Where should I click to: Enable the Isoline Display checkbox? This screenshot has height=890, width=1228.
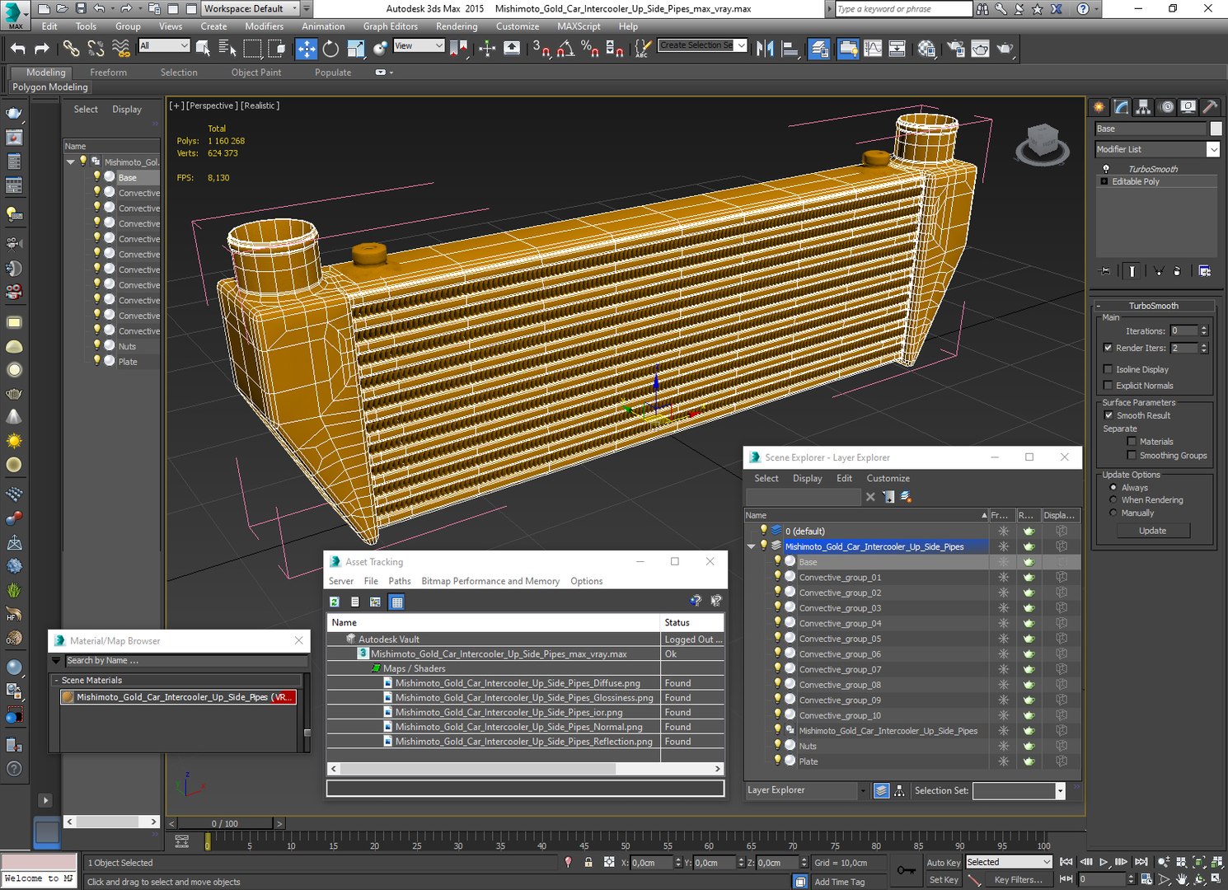coord(1108,369)
